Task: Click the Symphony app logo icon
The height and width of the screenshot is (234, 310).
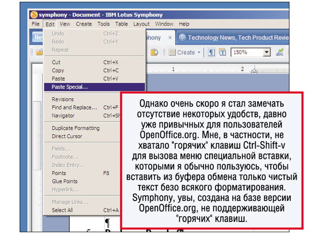Action: 34,15
